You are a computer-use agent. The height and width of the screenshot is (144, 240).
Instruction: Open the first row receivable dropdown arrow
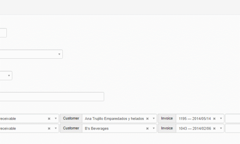[x=56, y=119]
